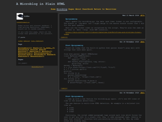Select the #surf(24) tag
This screenshot has height=122, width=162.
pyautogui.click(x=34, y=50)
